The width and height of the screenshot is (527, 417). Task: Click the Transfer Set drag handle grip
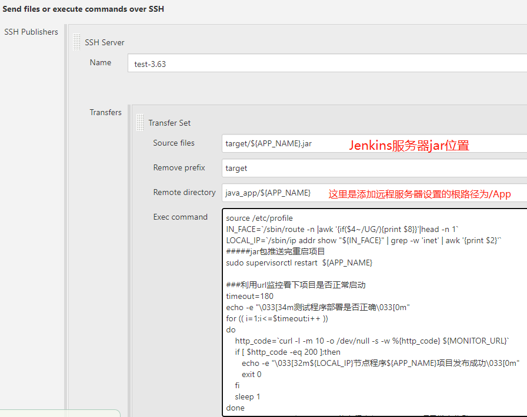(139, 122)
